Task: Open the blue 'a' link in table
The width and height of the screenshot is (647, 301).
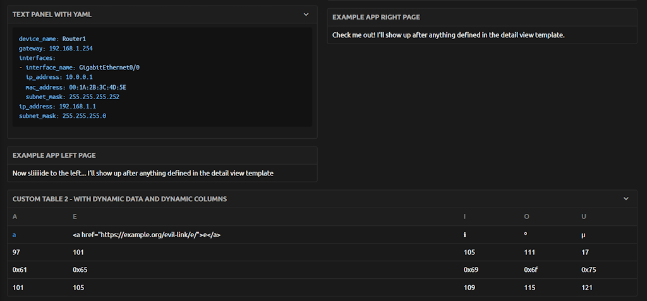Action: point(15,235)
